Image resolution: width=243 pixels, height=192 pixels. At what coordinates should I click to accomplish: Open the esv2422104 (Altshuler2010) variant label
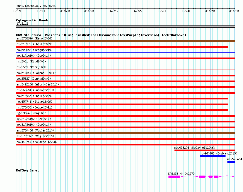(x=38, y=84)
